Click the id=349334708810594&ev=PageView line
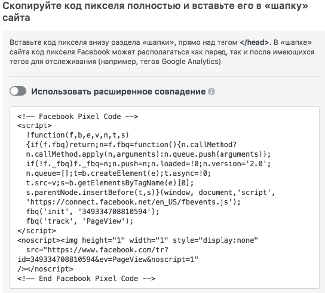 [108, 260]
